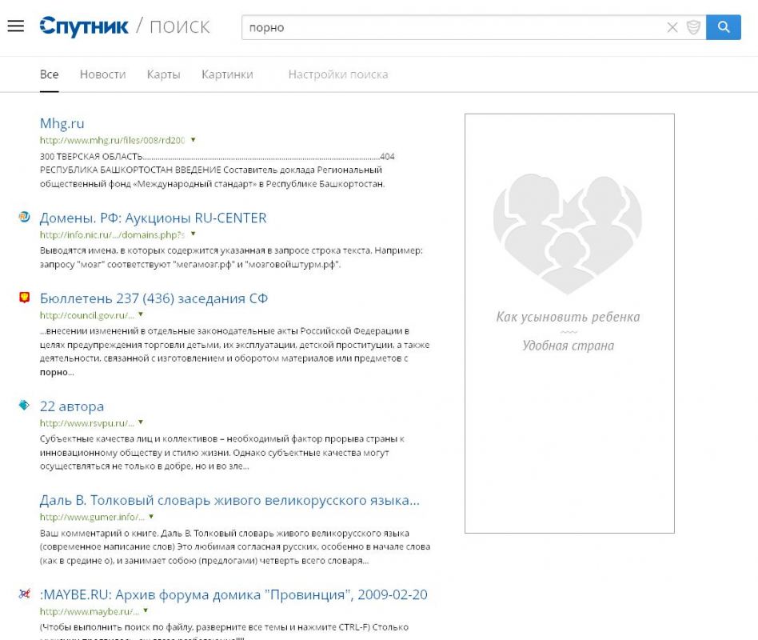Image resolution: width=758 pixels, height=640 pixels.
Task: Click the MAYBE.RU result favicon
Action: pos(24,594)
